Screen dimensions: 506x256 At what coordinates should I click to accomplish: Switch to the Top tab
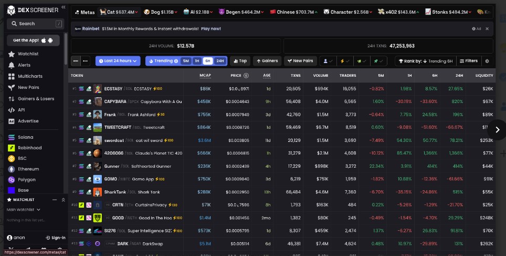click(240, 61)
